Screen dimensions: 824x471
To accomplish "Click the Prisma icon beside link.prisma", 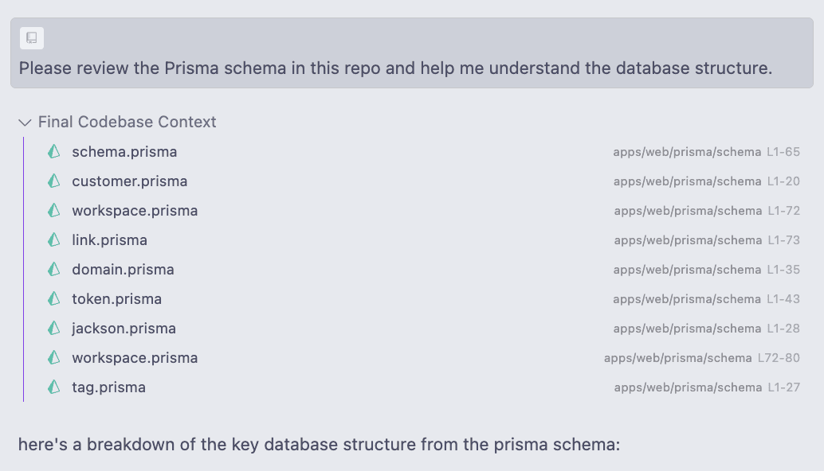I will (54, 240).
